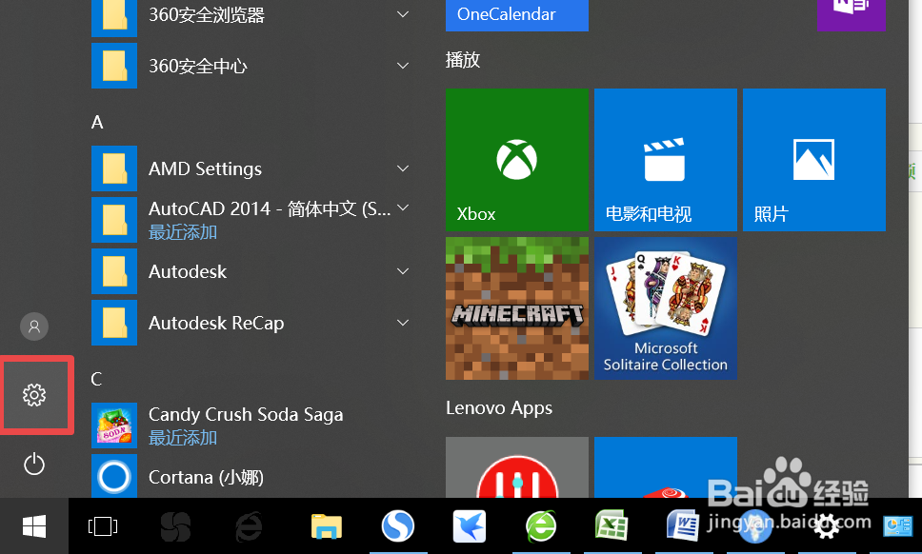Open the Power options icon
This screenshot has width=922, height=554.
pos(34,465)
